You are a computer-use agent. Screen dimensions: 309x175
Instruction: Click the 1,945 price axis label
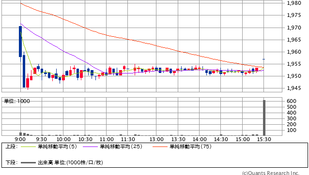click(x=294, y=88)
